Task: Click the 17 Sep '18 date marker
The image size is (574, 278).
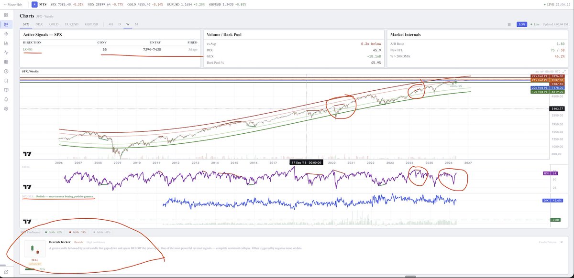Action: pyautogui.click(x=307, y=162)
